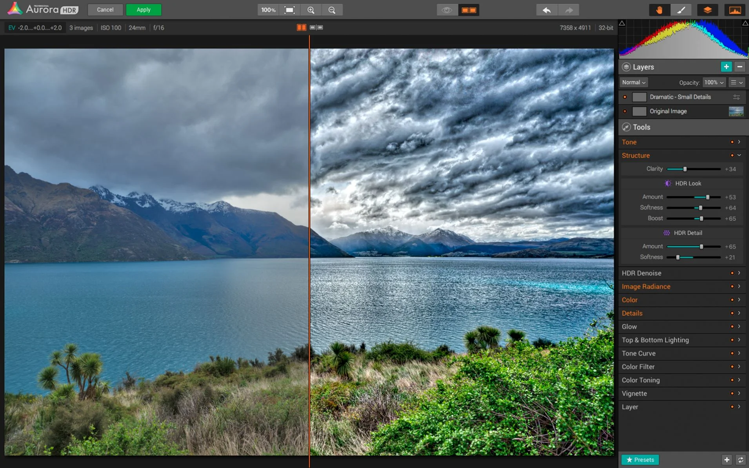The image size is (749, 468).
Task: Expand the Color Toning panel chevron
Action: (739, 380)
